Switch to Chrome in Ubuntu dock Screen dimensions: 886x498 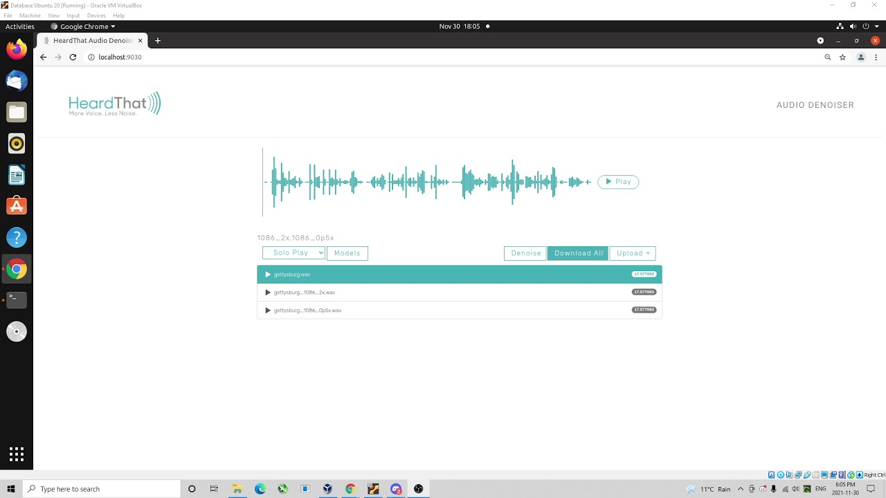point(17,269)
